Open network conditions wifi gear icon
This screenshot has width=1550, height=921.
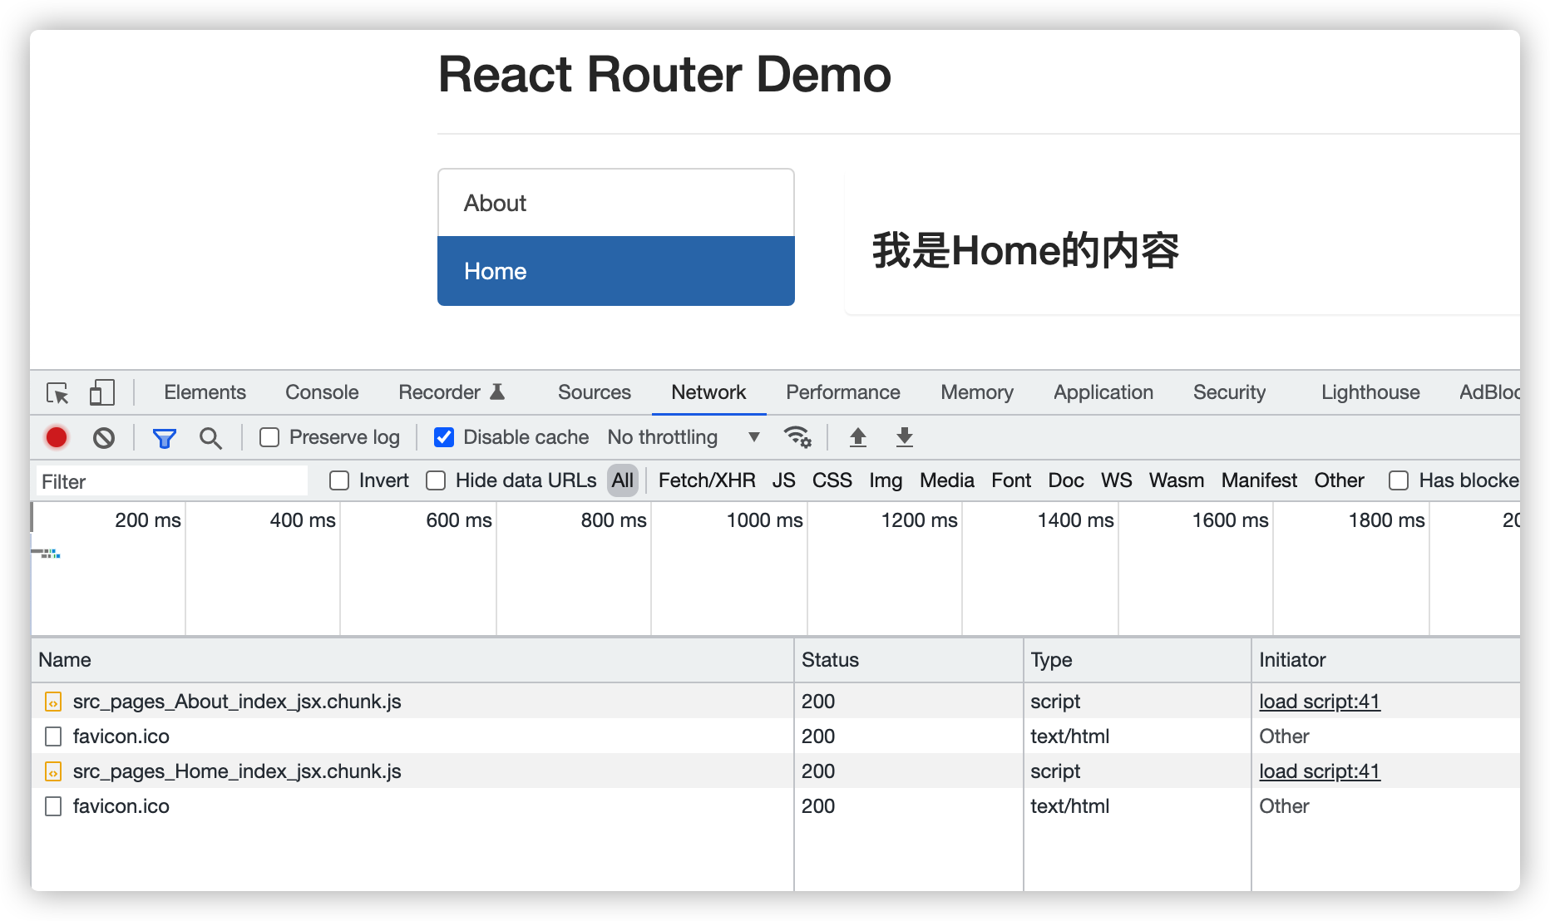tap(797, 437)
